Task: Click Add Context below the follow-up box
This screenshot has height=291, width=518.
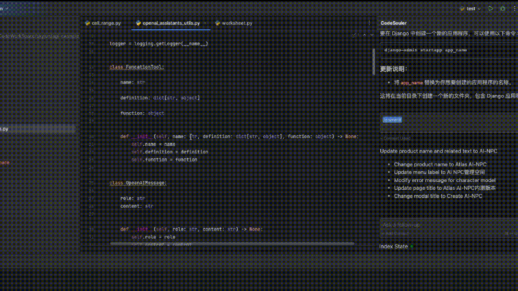Action: click(x=395, y=233)
